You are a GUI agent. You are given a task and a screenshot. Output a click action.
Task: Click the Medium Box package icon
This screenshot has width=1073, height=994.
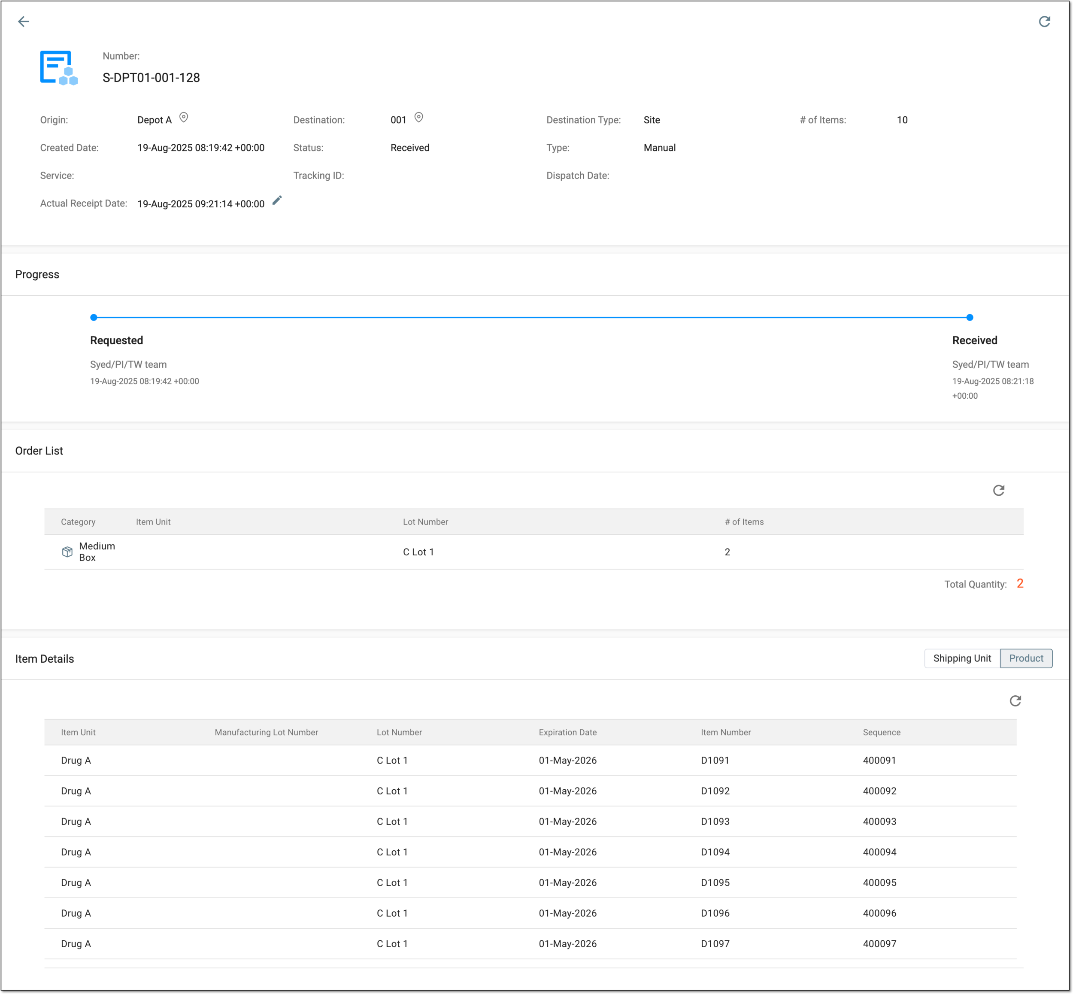[x=67, y=552]
